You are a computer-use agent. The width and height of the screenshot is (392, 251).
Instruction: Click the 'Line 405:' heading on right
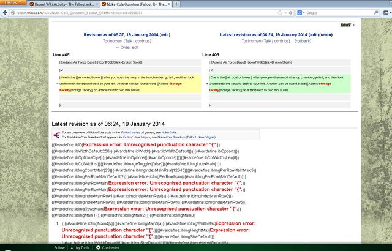[211, 55]
